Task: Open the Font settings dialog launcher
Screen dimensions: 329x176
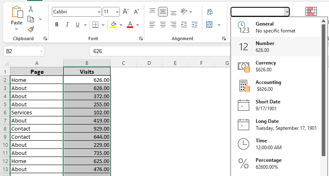Action: pos(141,39)
